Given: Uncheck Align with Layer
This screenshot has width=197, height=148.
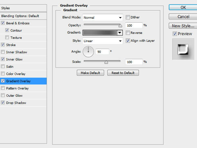Looking at the screenshot, I should click(x=128, y=41).
